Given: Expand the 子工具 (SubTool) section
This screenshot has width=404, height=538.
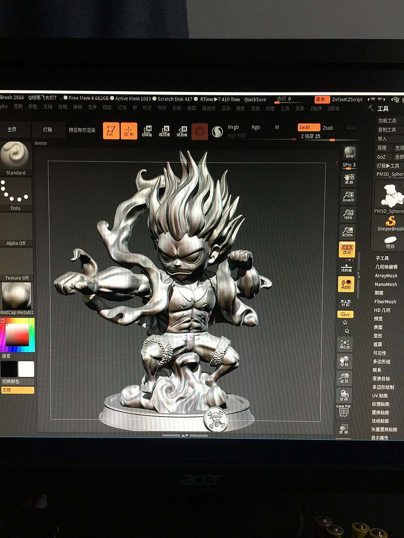Looking at the screenshot, I should coord(382,258).
